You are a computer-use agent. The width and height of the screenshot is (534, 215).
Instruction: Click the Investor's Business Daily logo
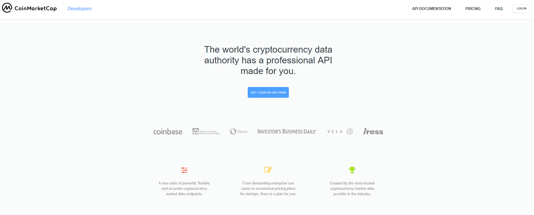[x=287, y=131]
